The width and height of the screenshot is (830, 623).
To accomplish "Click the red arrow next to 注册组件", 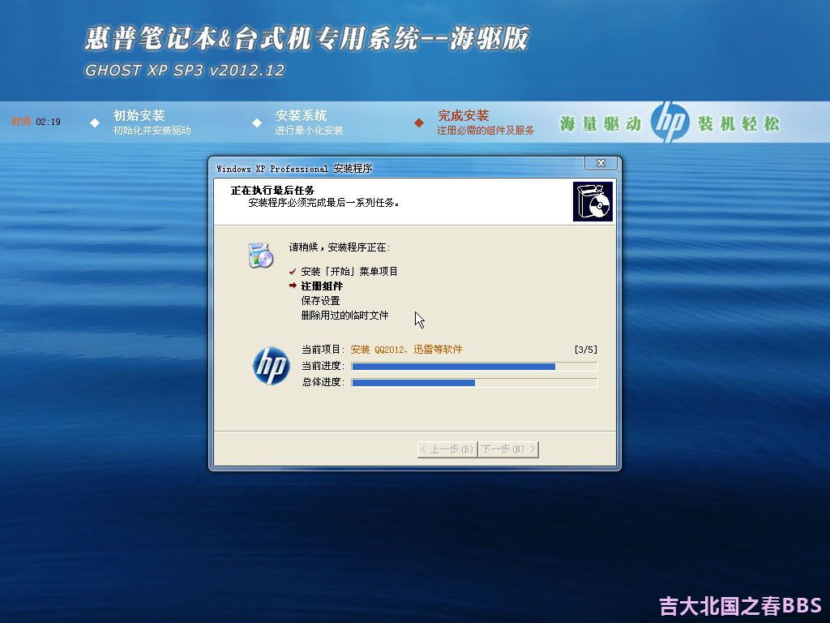I will (x=293, y=286).
